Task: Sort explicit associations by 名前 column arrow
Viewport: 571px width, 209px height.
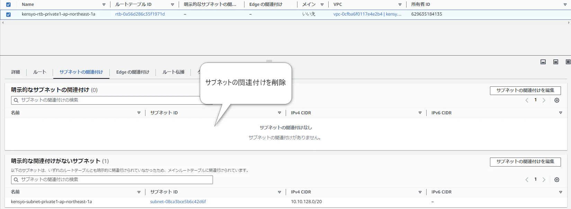Action: tap(139, 113)
